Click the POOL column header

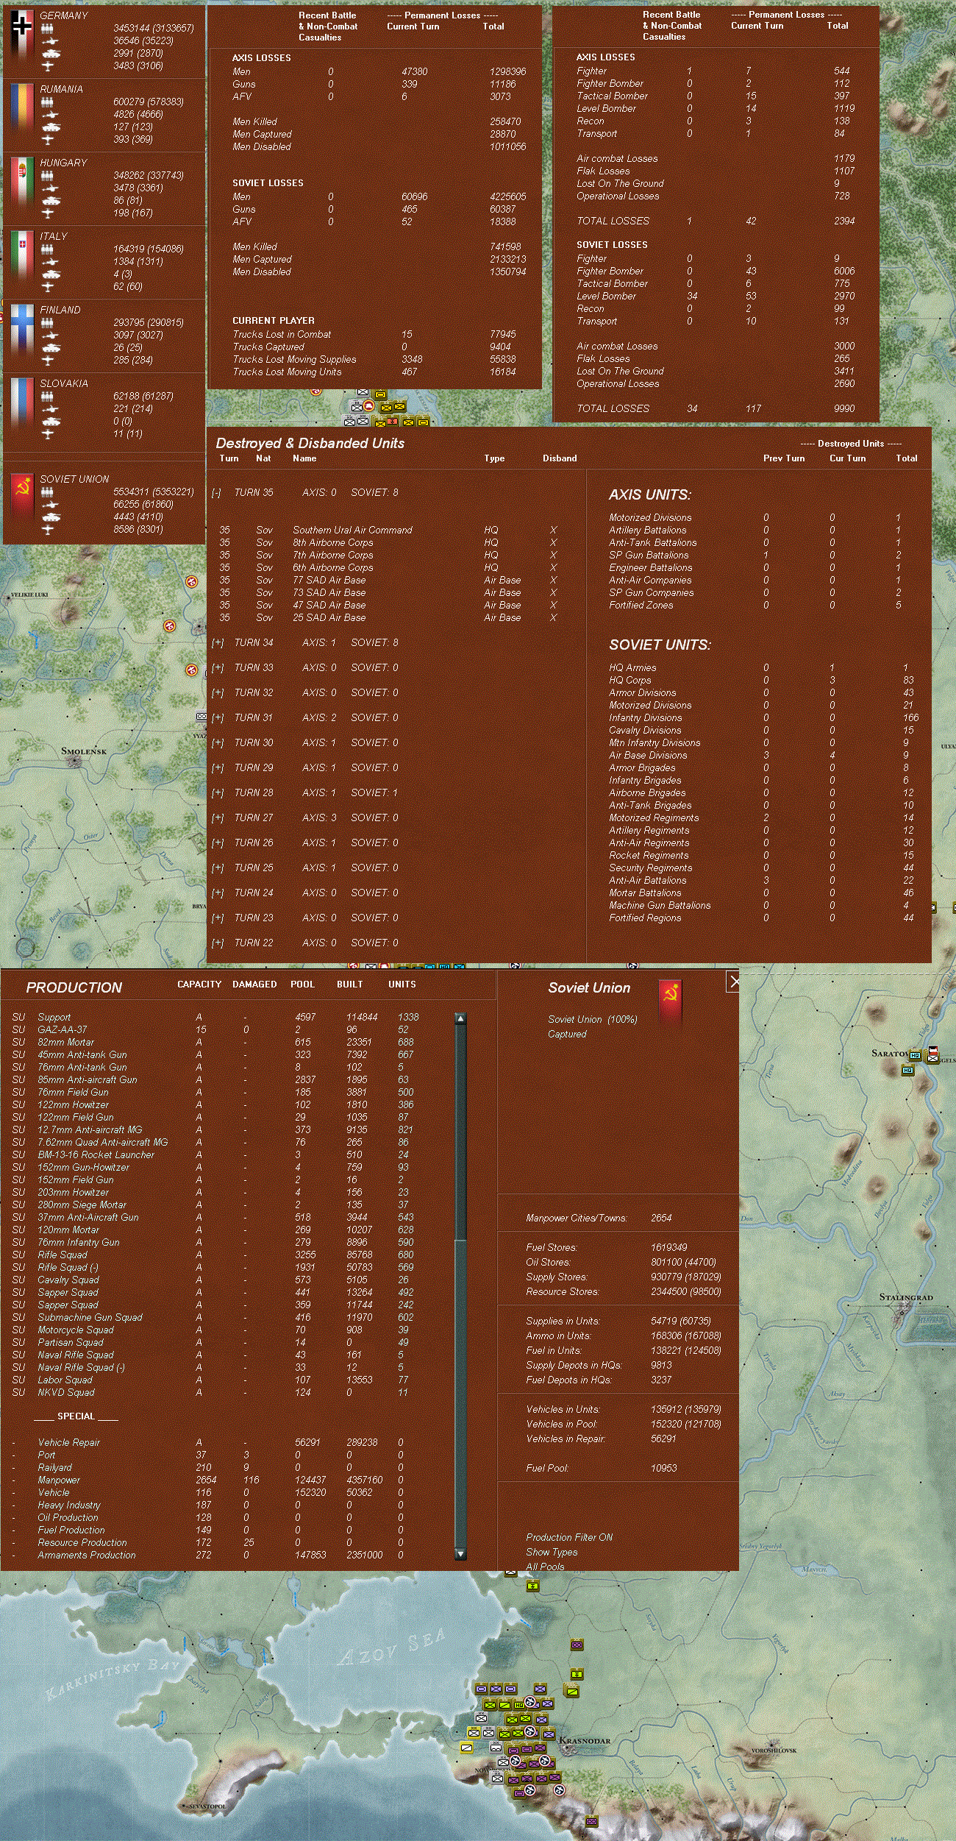(x=302, y=985)
